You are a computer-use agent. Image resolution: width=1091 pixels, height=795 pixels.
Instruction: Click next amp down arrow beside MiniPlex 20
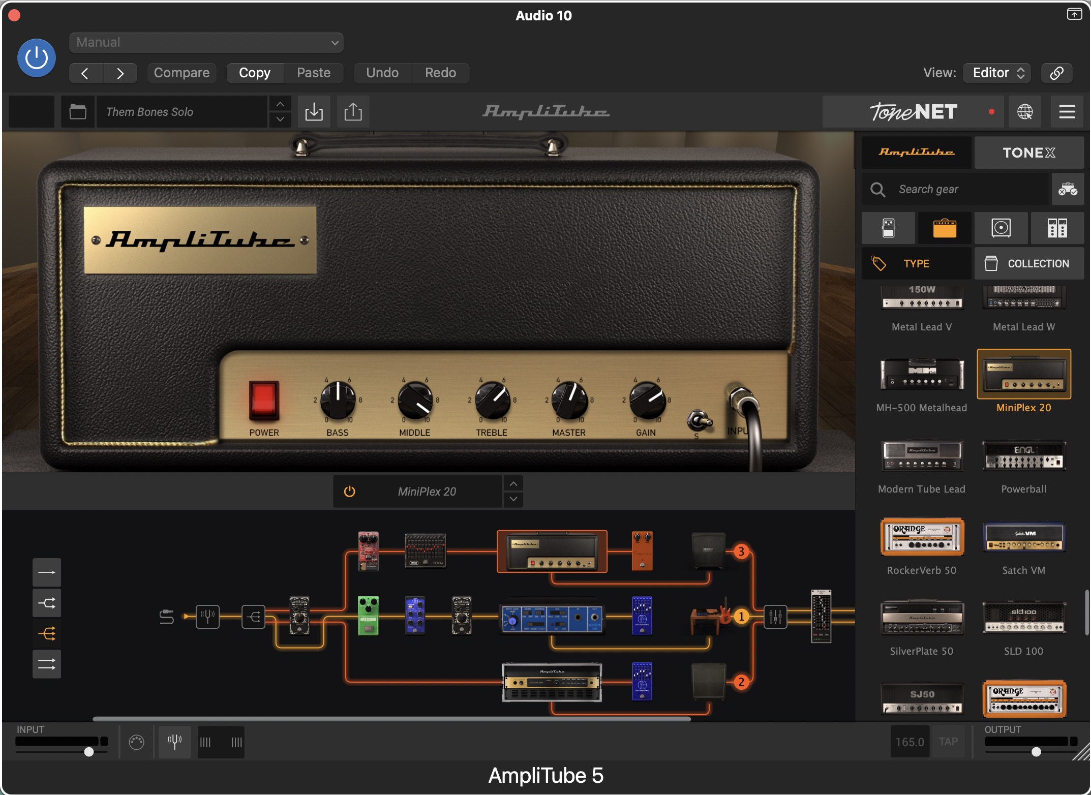click(513, 499)
